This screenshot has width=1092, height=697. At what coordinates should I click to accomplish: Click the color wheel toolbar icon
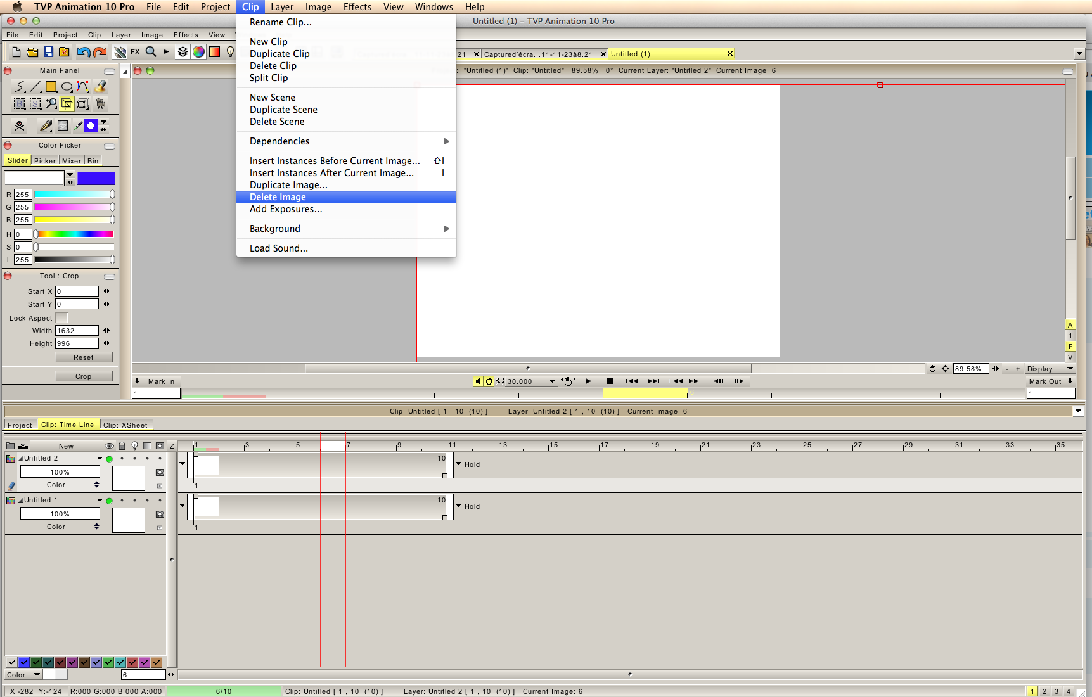(199, 52)
